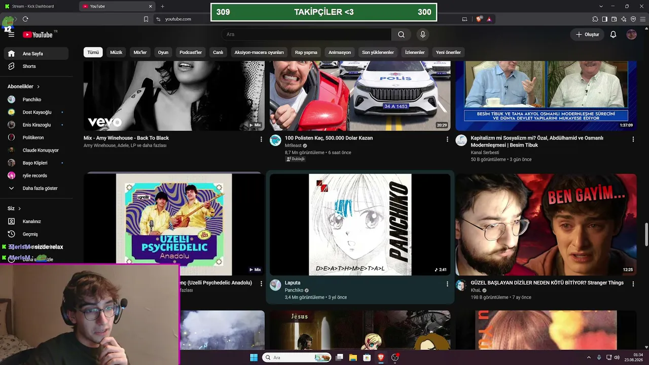Open Kanal Serbesti channel avatar

[461, 140]
